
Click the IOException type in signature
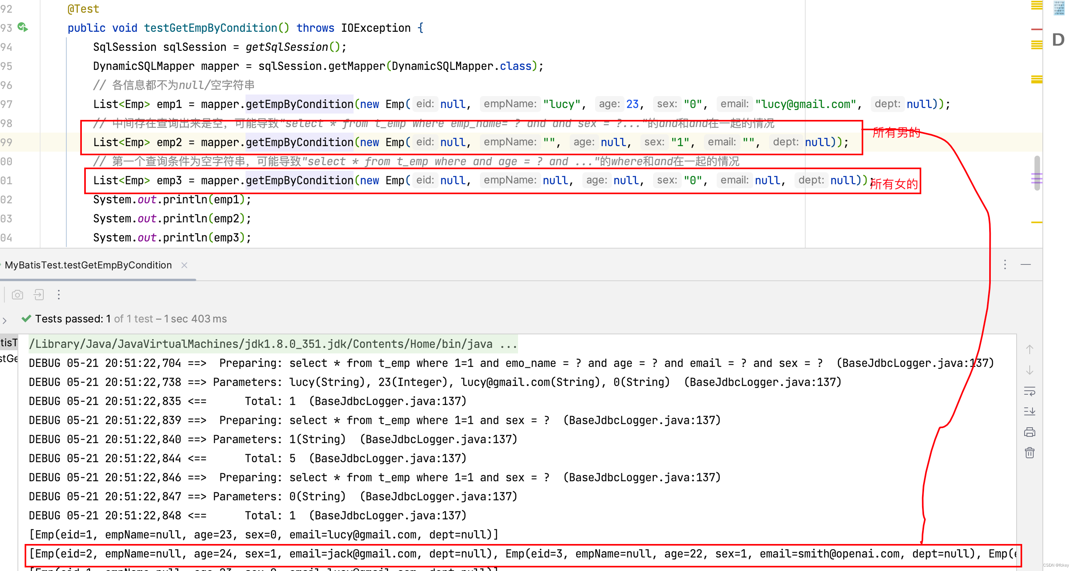click(375, 28)
